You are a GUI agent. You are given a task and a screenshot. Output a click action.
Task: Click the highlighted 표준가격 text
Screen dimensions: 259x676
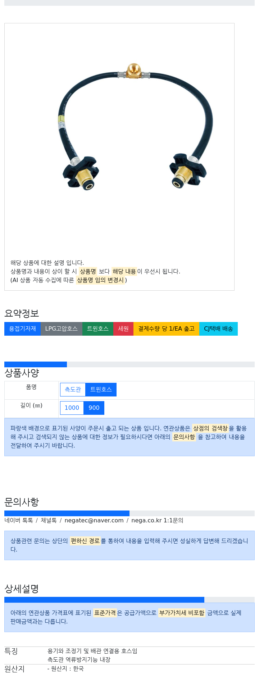(x=105, y=613)
